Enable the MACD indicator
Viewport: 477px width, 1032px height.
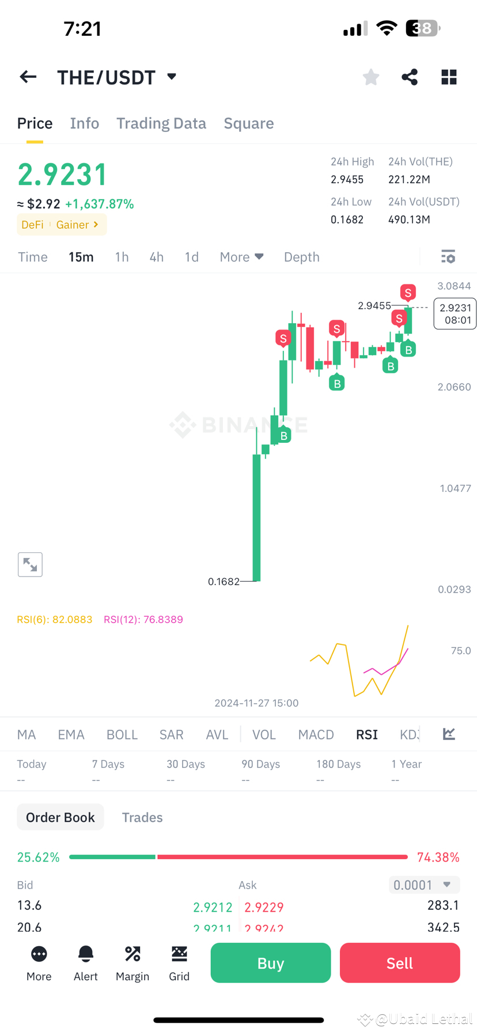click(x=316, y=735)
